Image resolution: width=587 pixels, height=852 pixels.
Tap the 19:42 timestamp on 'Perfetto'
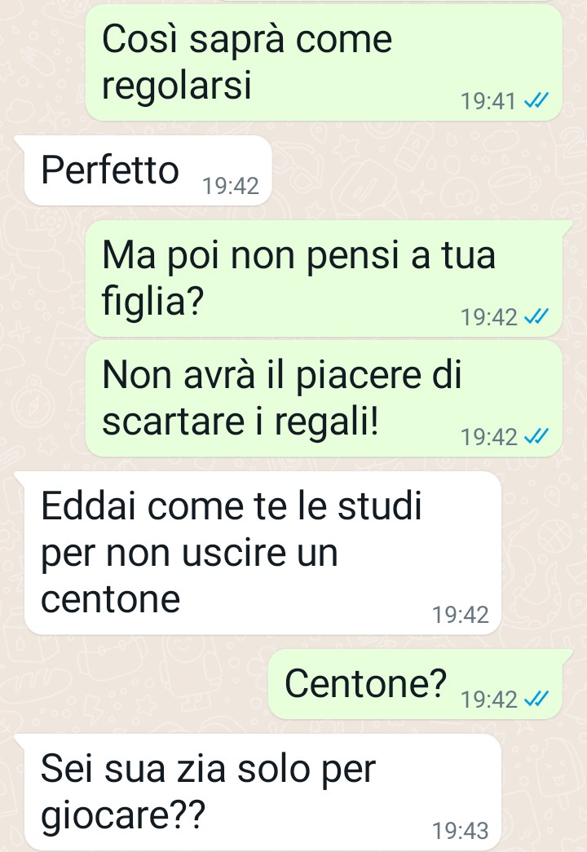(x=231, y=187)
